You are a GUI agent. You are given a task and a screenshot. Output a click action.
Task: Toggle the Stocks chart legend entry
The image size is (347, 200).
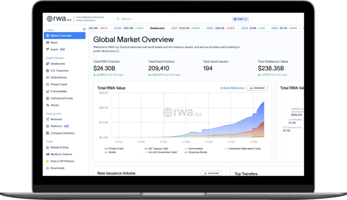click(110, 152)
